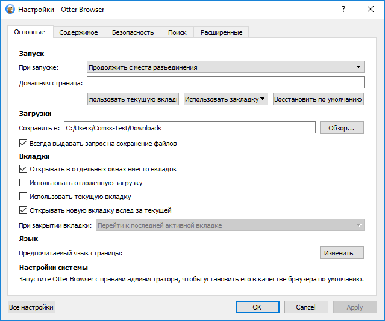Switch to the Основные tab
This screenshot has width=385, height=321.
click(30, 32)
